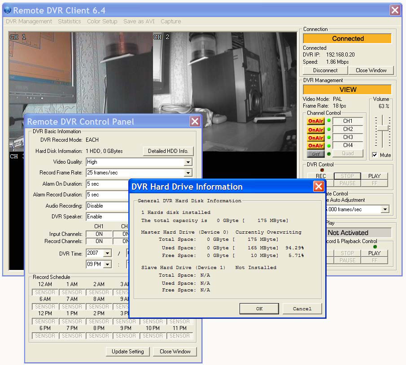This screenshot has height=365, width=406.
Task: Open the Save as AVI menu
Action: click(x=139, y=22)
